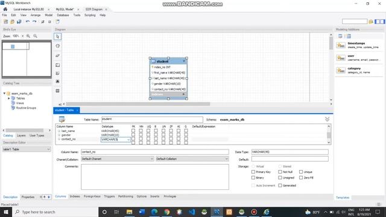Switch to the MySQL Model tab
The width and height of the screenshot is (386, 217).
[65, 9]
